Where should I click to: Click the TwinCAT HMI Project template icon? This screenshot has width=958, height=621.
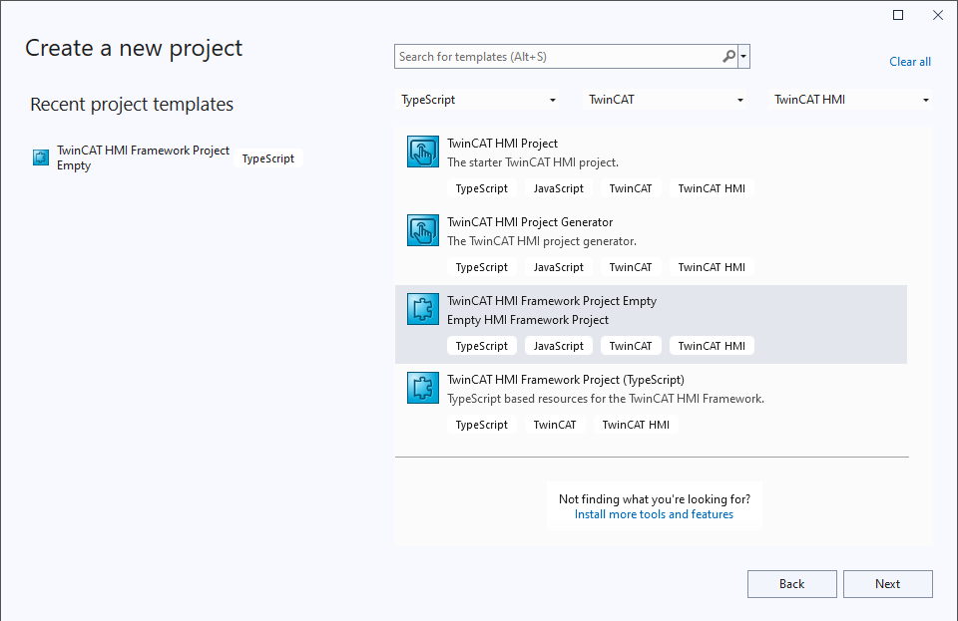point(423,152)
